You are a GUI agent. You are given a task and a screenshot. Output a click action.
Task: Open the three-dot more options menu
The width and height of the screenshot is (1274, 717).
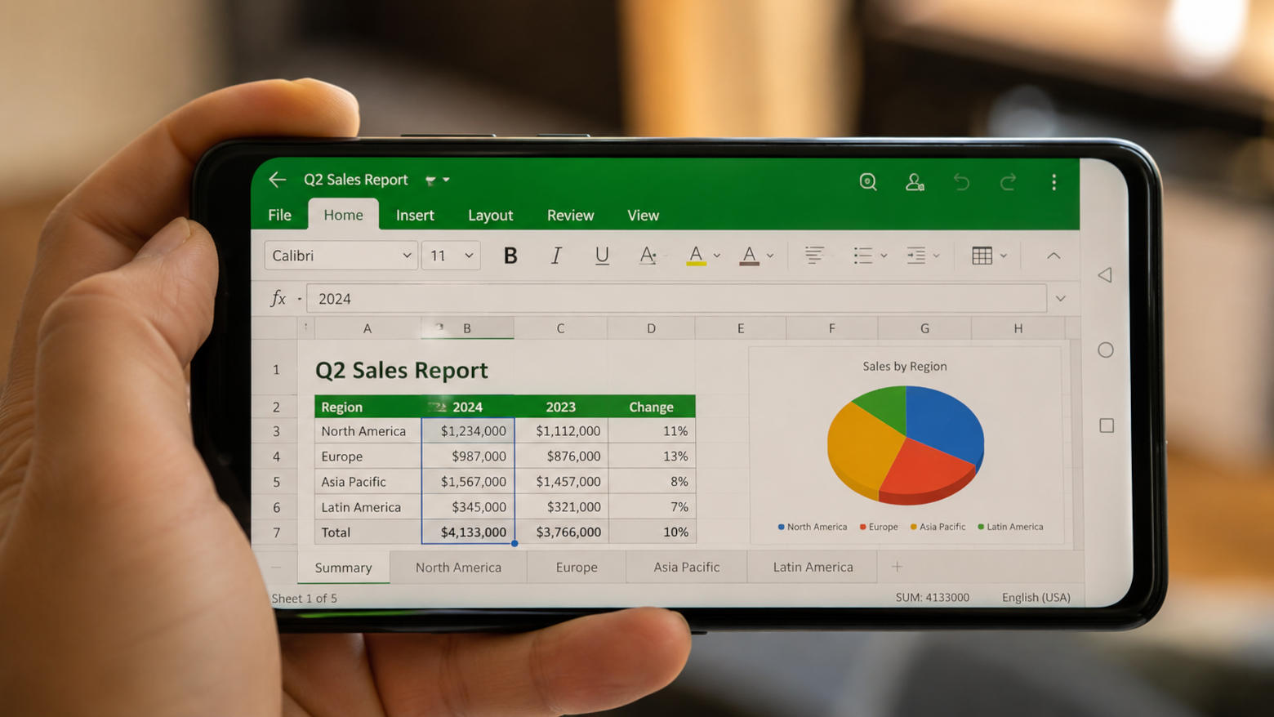pos(1054,181)
